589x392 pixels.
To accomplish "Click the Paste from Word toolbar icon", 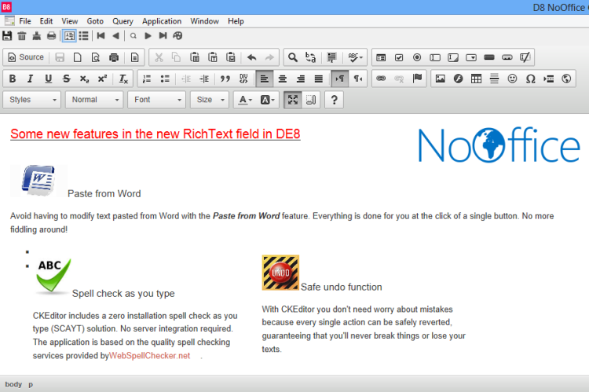I will pos(231,57).
